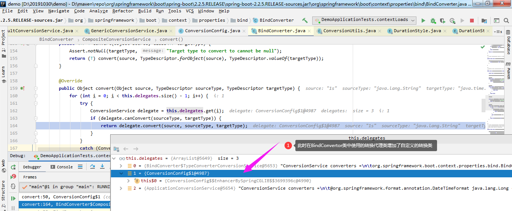The height and width of the screenshot is (211, 512).
Task: Close the BindConverter.java tab
Action: (309, 31)
